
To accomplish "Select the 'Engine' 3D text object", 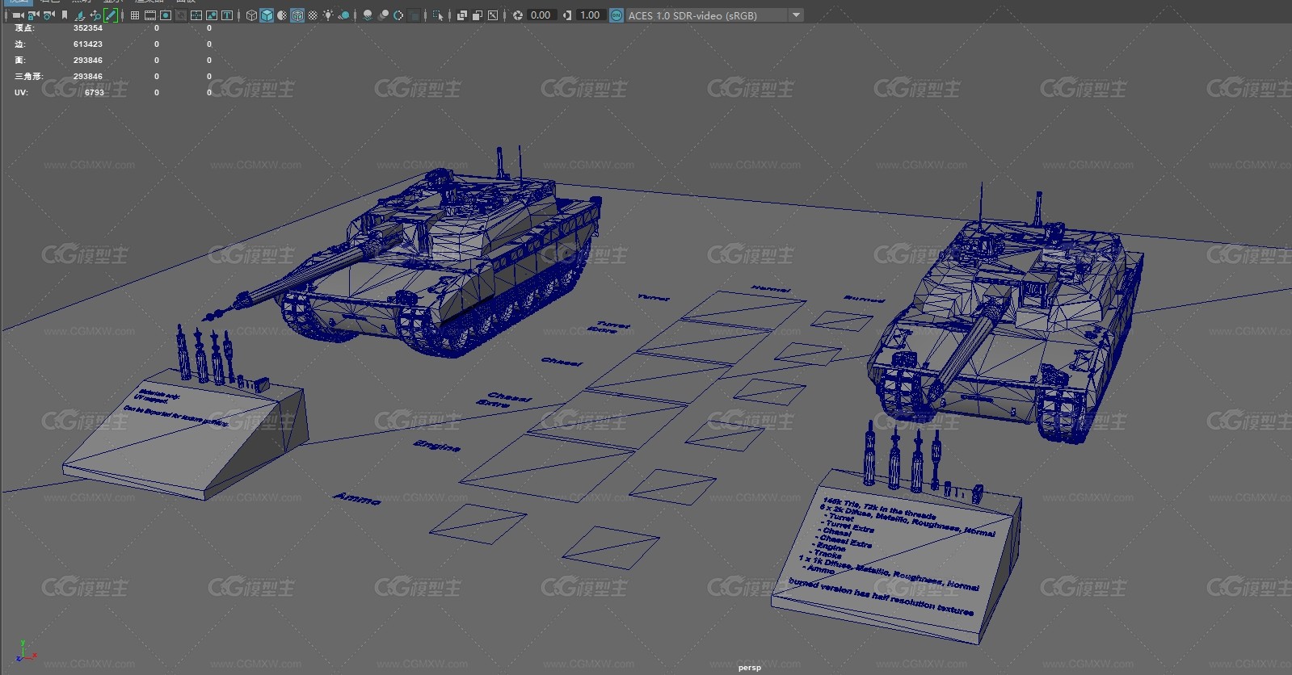I will click(437, 446).
